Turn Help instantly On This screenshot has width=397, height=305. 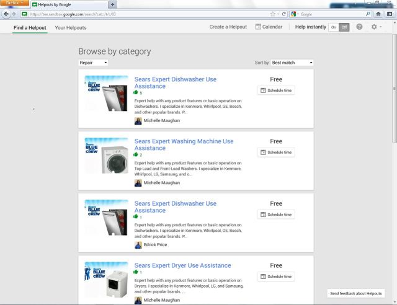tap(334, 27)
